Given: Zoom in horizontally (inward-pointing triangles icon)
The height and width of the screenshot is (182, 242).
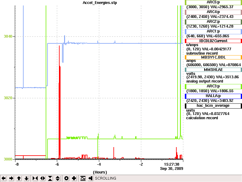Looking at the screenshot, I should [35, 178].
